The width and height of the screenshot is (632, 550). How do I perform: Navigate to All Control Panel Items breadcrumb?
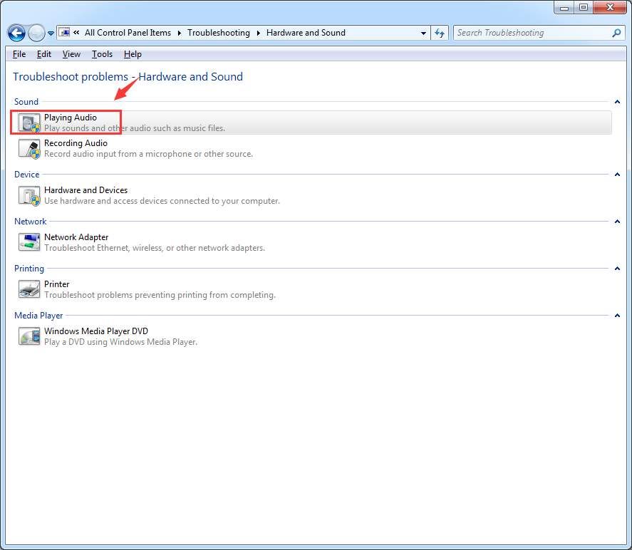click(128, 33)
